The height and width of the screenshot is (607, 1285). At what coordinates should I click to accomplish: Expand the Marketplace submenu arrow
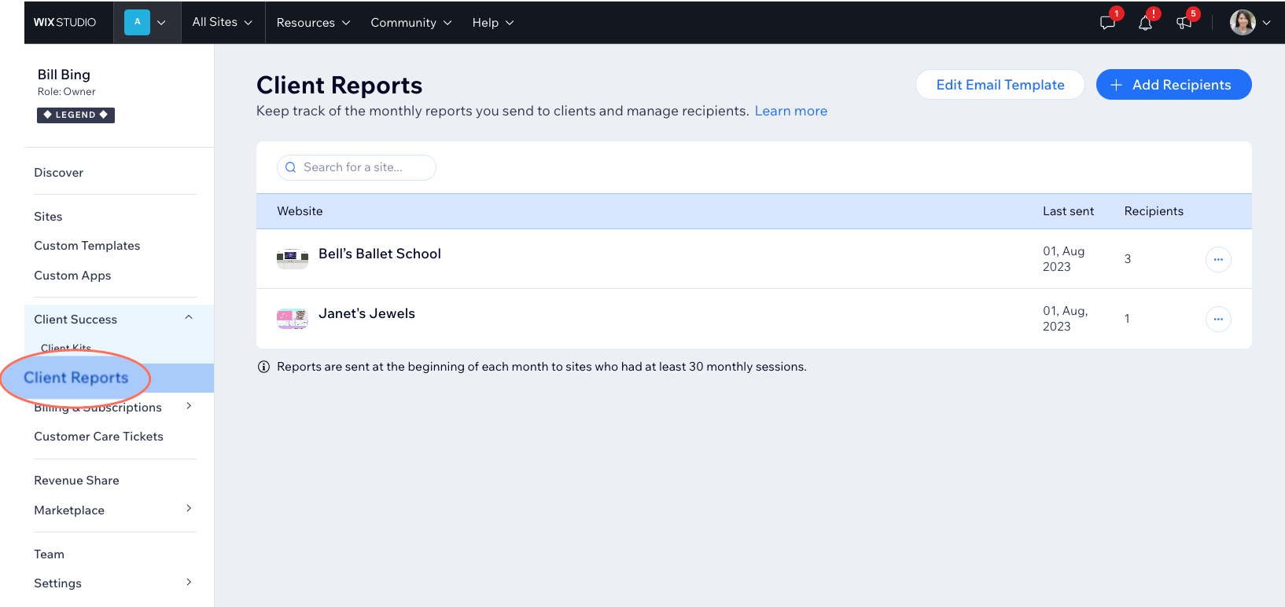pos(189,508)
